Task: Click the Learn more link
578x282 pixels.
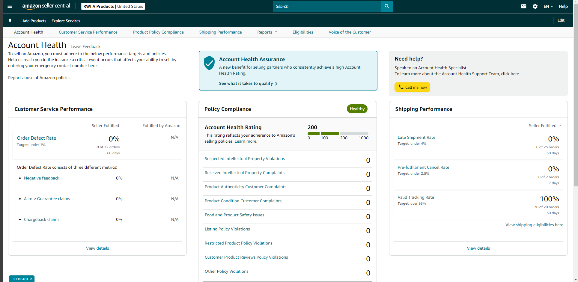Action: click(245, 141)
